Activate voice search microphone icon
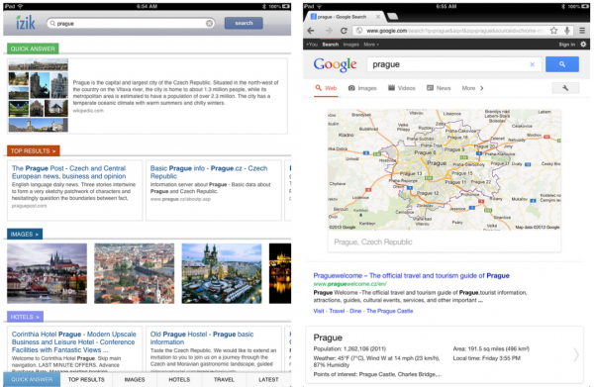The image size is (594, 387). tap(567, 31)
